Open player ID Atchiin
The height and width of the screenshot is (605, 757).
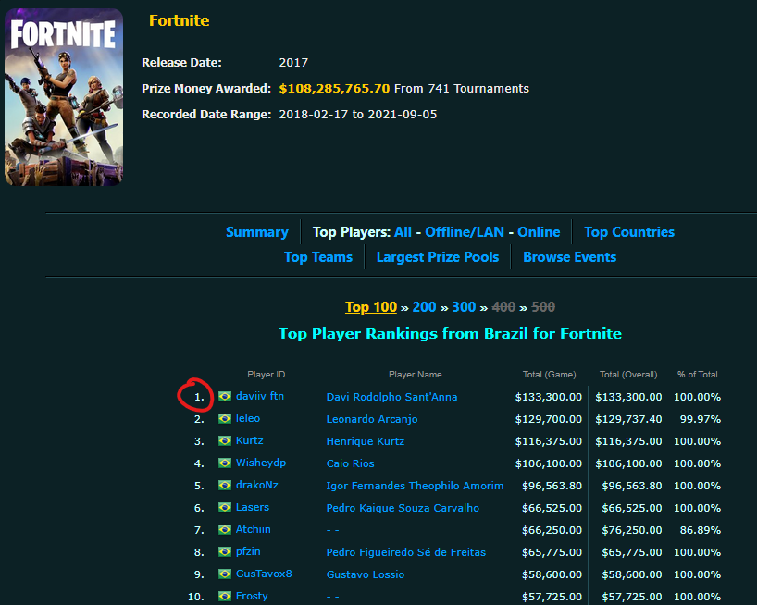(253, 529)
